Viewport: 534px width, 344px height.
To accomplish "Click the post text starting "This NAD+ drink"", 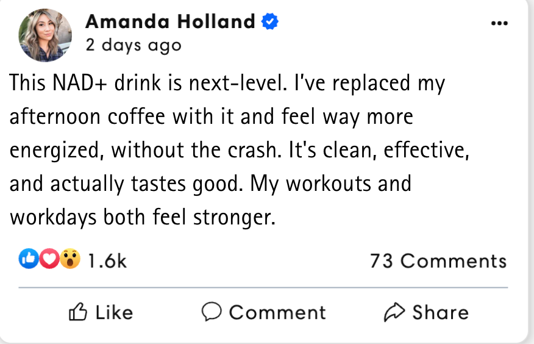I will (227, 82).
